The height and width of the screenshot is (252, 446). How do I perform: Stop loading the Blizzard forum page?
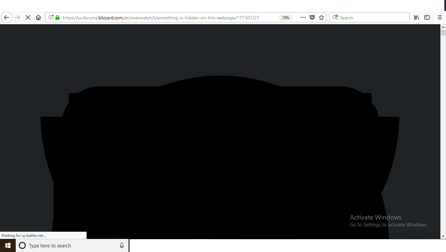click(x=28, y=17)
